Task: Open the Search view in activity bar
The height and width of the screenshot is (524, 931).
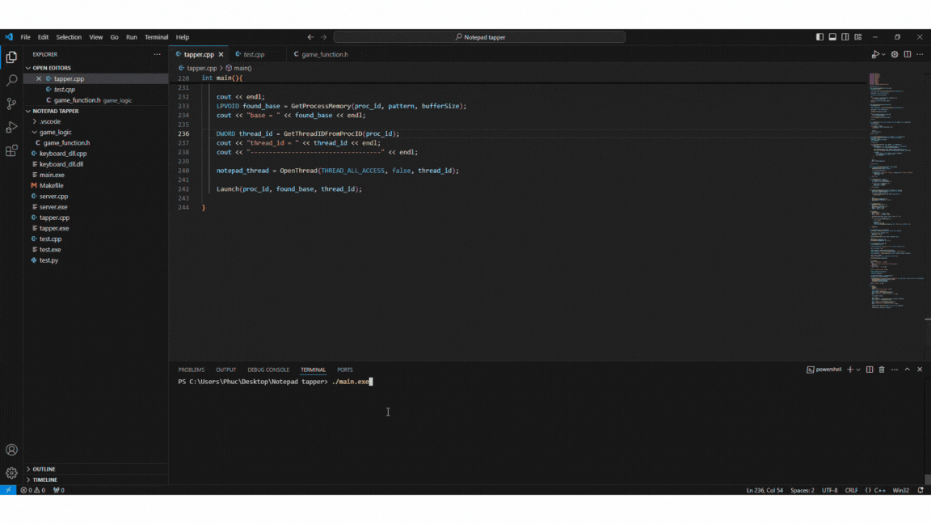Action: [11, 81]
